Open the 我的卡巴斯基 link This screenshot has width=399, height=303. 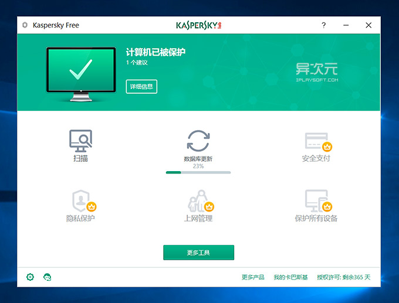pos(290,277)
